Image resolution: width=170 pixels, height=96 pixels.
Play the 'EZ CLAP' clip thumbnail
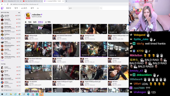tap(66, 49)
